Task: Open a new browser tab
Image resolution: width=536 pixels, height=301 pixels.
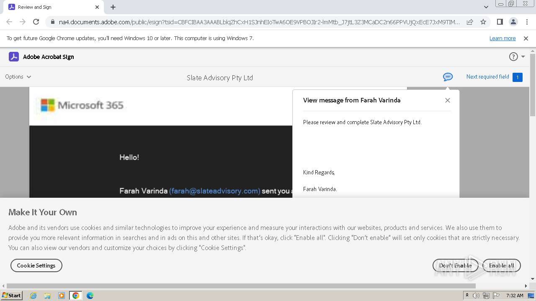Action: tap(113, 7)
